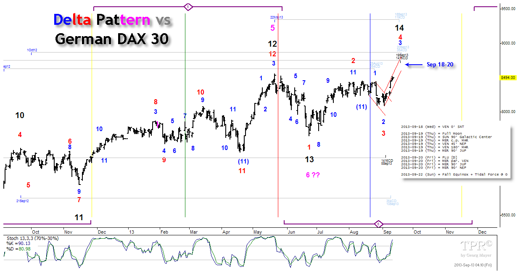Select the Oct axis label
This screenshot has width=520, height=274.
click(x=36, y=232)
